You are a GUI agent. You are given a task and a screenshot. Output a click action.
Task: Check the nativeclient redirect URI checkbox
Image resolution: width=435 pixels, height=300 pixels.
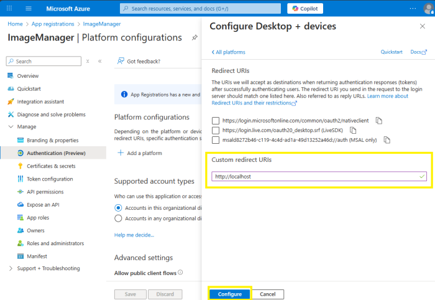click(x=216, y=120)
